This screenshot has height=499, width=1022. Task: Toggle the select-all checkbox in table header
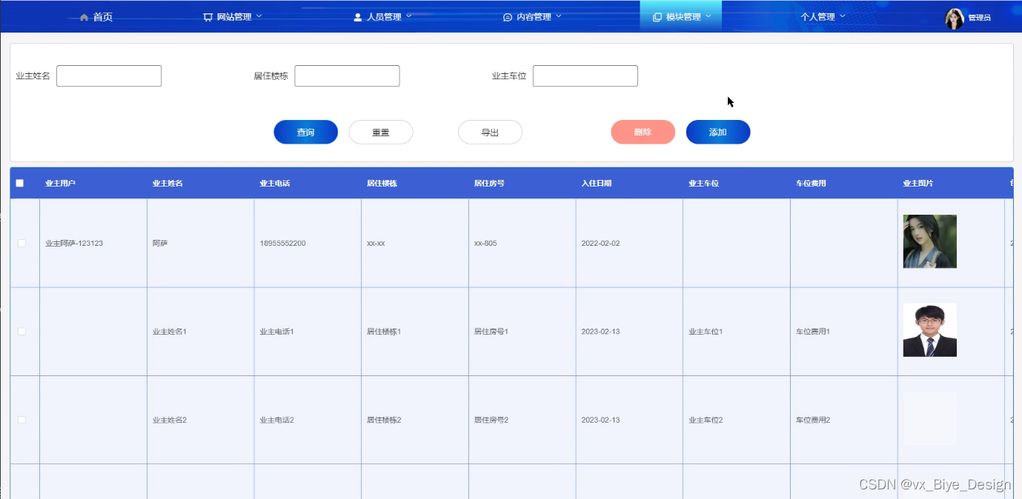(x=20, y=183)
